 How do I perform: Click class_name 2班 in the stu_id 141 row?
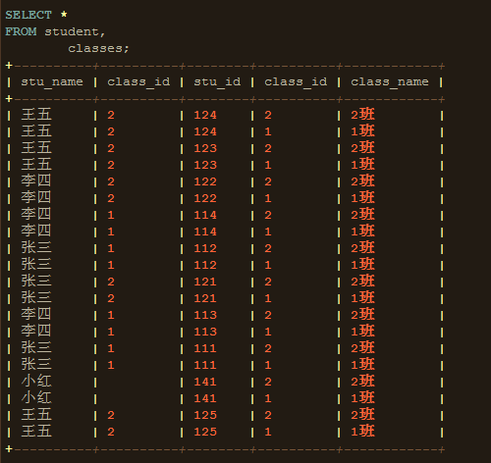pyautogui.click(x=362, y=382)
